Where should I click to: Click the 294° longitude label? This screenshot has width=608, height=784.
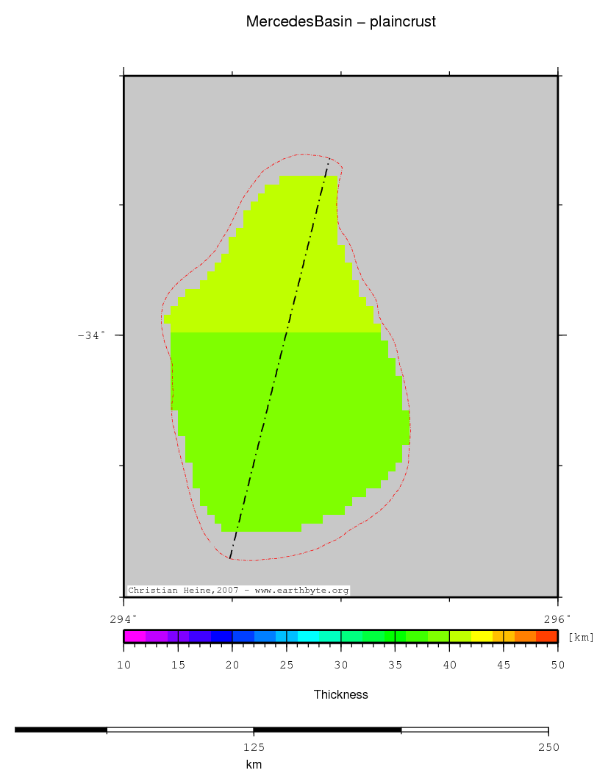point(124,619)
